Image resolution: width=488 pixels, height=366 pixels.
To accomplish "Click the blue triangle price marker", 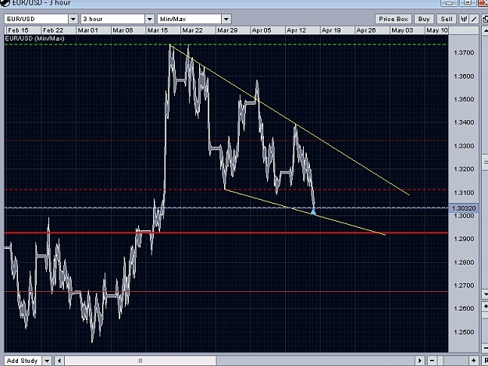I will [313, 211].
